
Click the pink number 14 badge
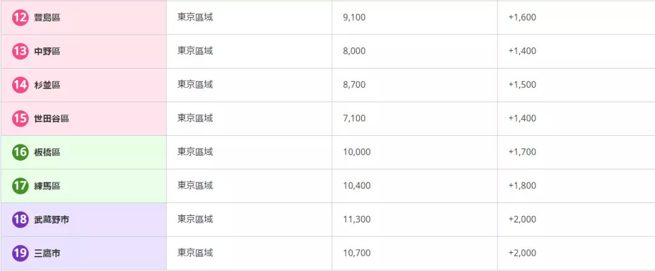pyautogui.click(x=20, y=85)
